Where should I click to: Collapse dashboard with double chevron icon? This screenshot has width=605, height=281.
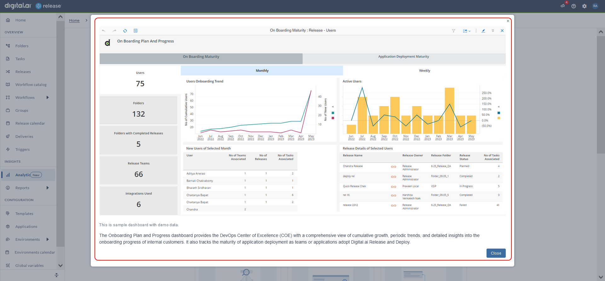point(493,31)
